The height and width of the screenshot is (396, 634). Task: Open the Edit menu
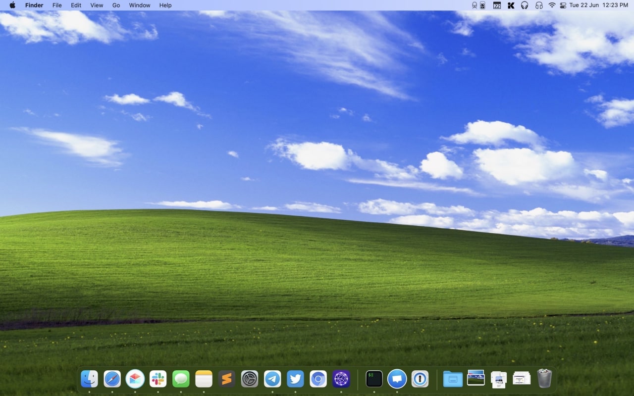pos(76,5)
